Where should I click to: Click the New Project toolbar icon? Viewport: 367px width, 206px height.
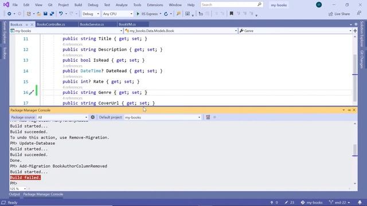[x=29, y=14]
